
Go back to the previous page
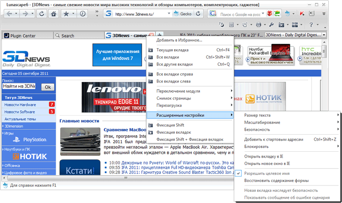[x=9, y=14]
